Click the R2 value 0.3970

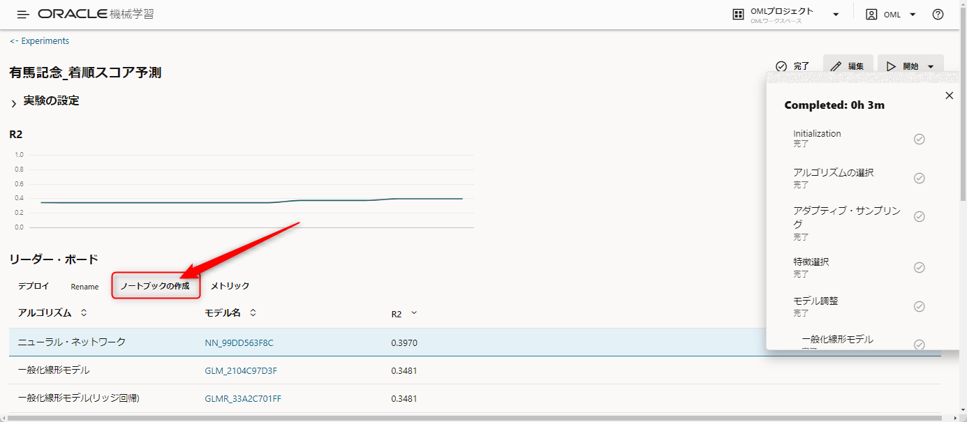[404, 342]
